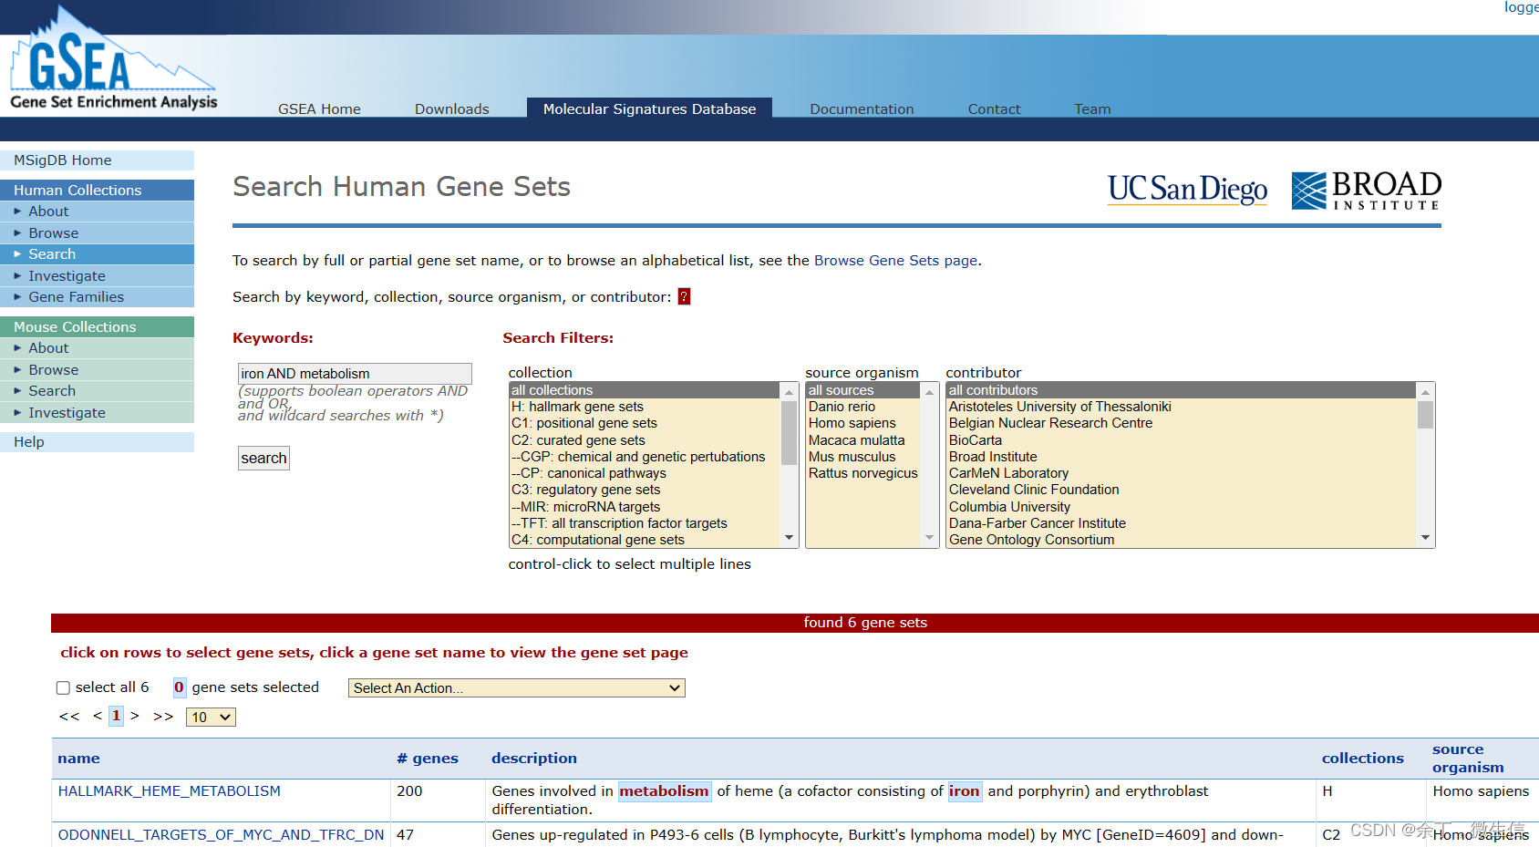Open Mouse Collections Investigate link
Viewport: 1539px width, 847px height.
coord(97,413)
